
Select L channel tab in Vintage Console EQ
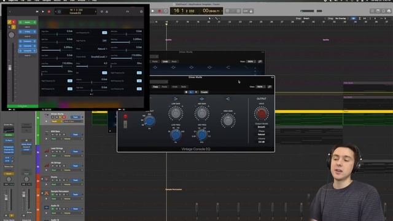[x=191, y=92]
